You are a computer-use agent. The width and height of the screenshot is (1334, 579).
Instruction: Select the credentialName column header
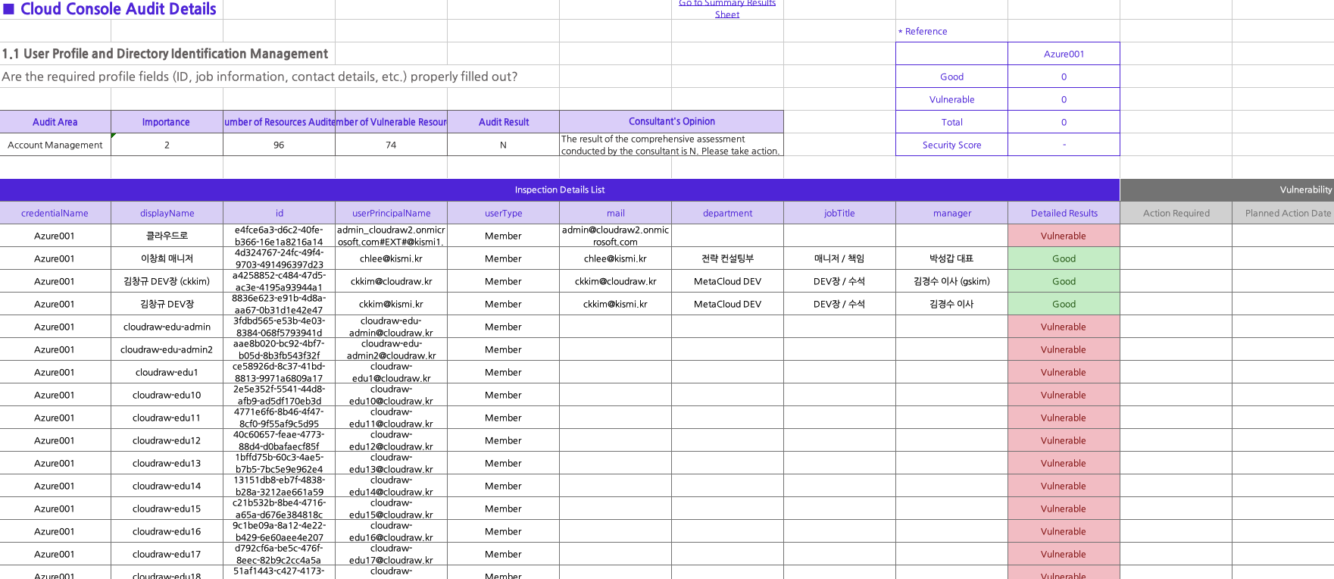pos(55,213)
